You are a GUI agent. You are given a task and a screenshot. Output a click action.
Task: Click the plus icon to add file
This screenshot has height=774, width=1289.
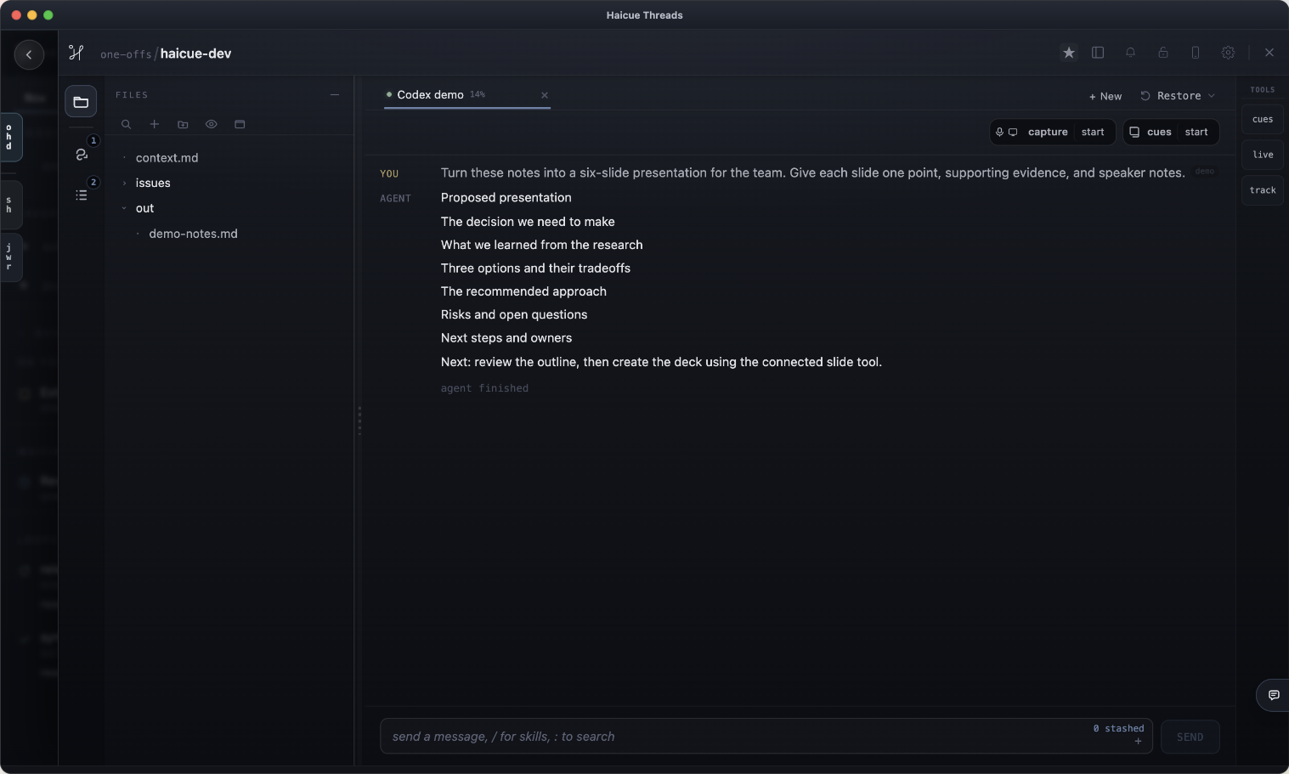pyautogui.click(x=155, y=124)
